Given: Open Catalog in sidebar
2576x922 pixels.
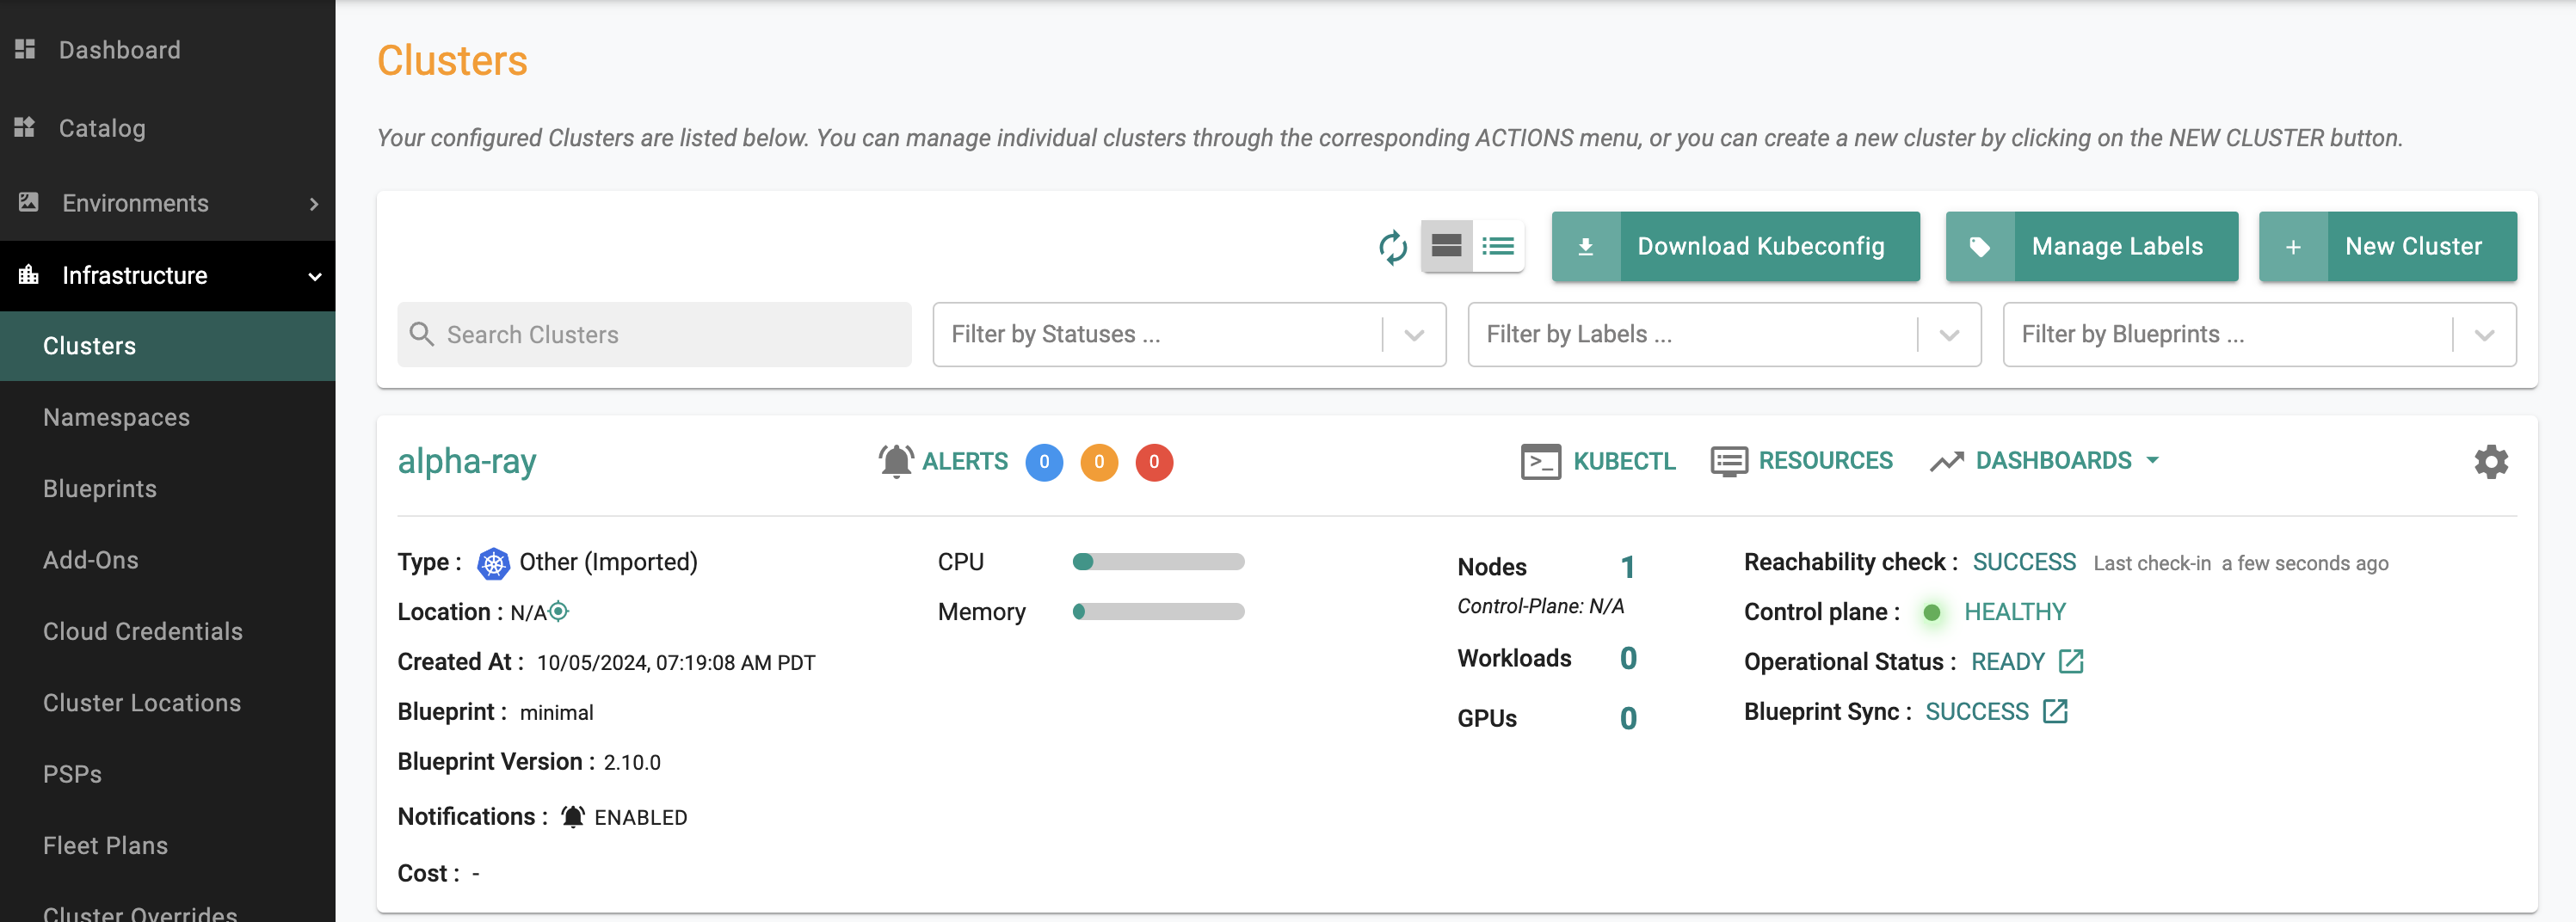Looking at the screenshot, I should pos(102,128).
